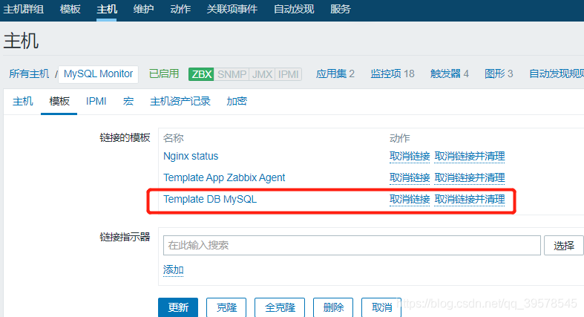584x317 pixels.
Task: Select the 主机 top navigation item
Action: coord(107,9)
